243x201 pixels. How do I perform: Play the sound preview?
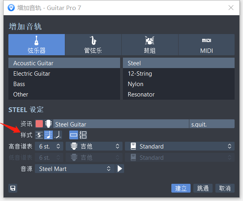point(120,169)
